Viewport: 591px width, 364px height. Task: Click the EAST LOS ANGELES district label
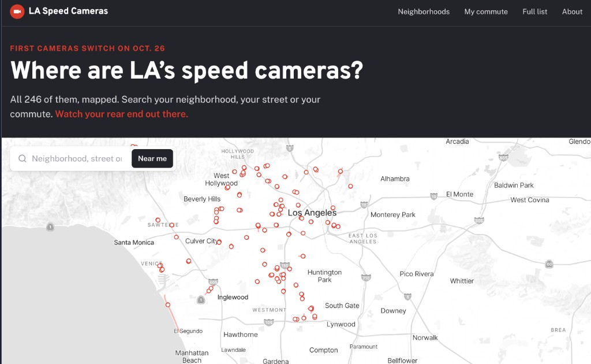pyautogui.click(x=362, y=239)
